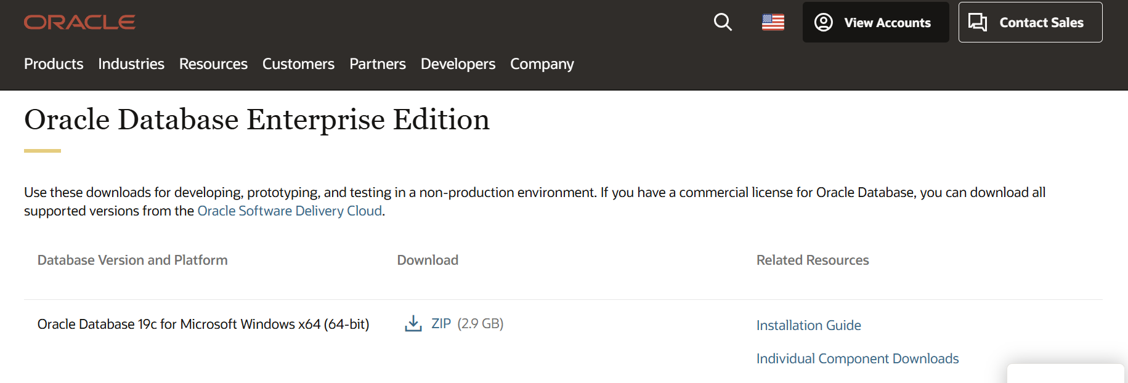Viewport: 1128px width, 383px height.
Task: Open the View Accounts button
Action: tap(875, 22)
